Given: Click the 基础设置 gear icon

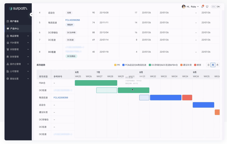Looking at the screenshot, I should (x=8, y=79).
